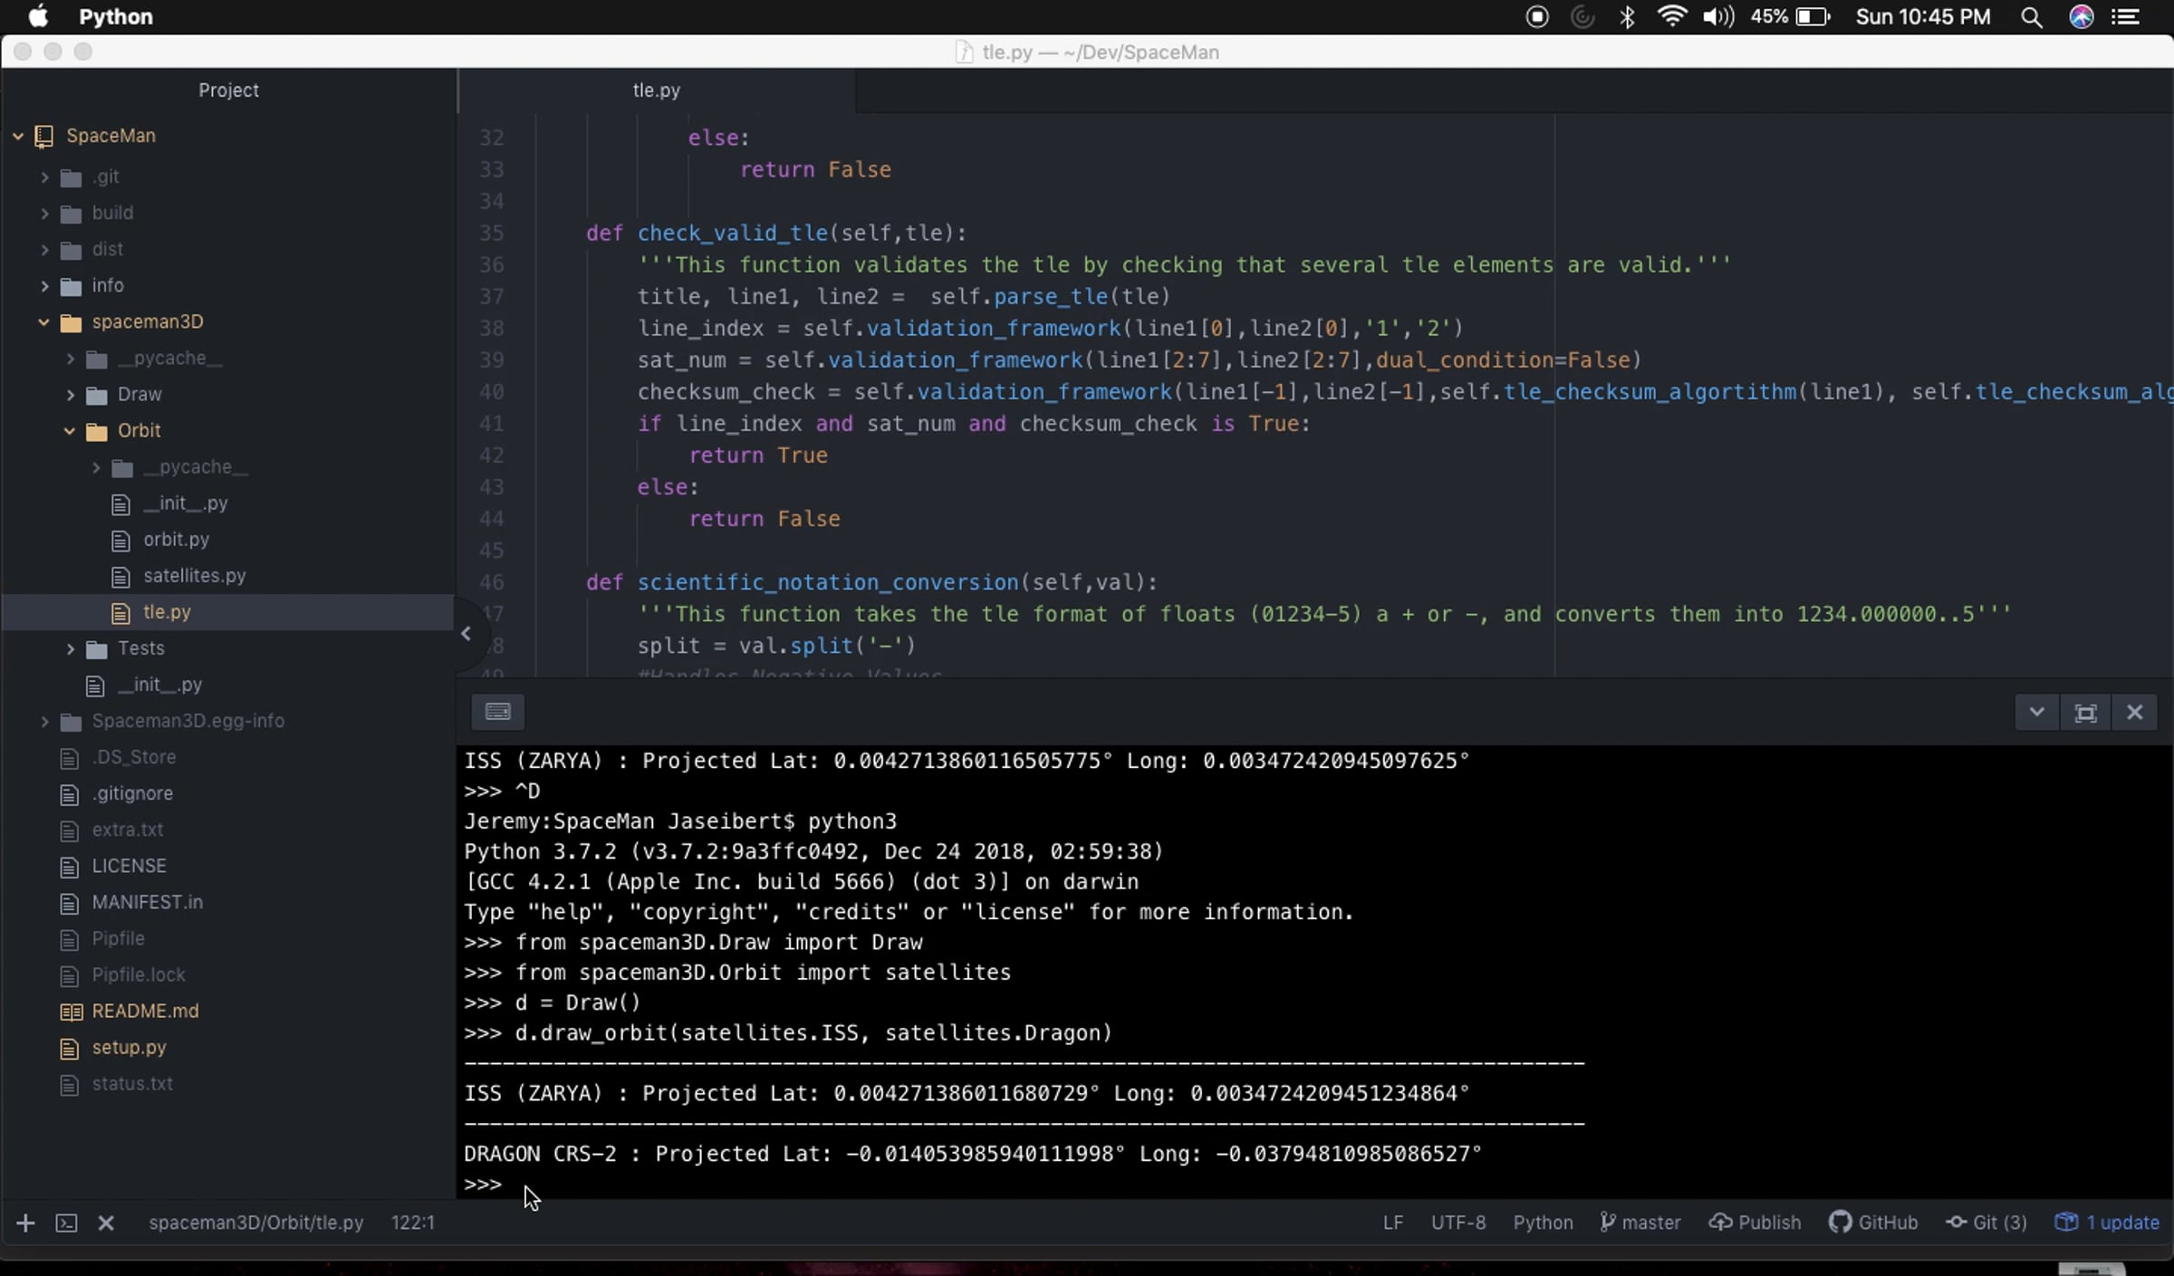Change line ending LF setting

click(x=1392, y=1223)
